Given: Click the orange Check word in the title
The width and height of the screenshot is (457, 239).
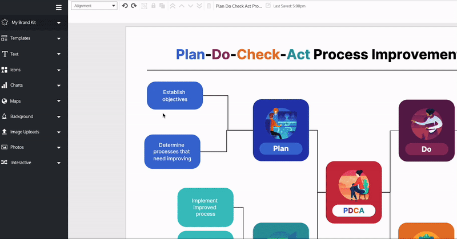Looking at the screenshot, I should [x=259, y=54].
